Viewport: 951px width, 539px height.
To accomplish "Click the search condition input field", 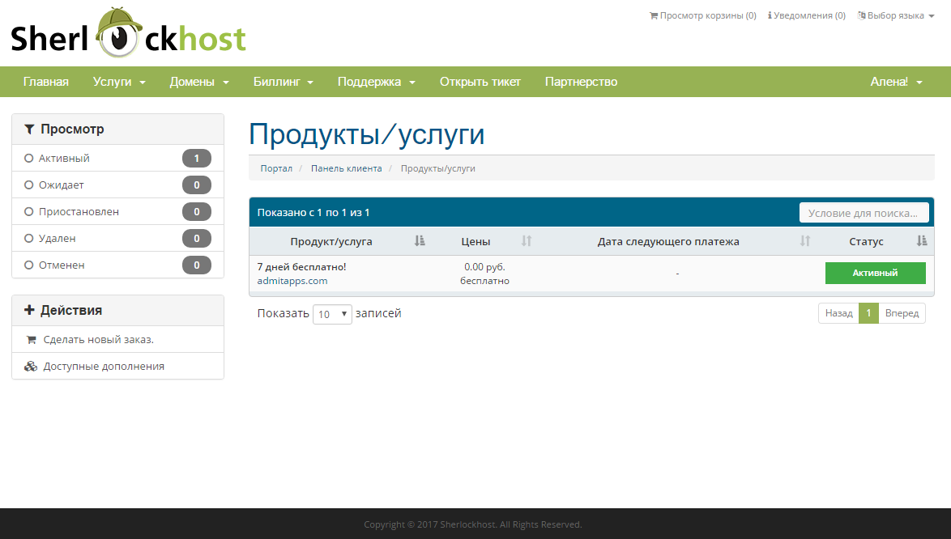I will coord(864,213).
